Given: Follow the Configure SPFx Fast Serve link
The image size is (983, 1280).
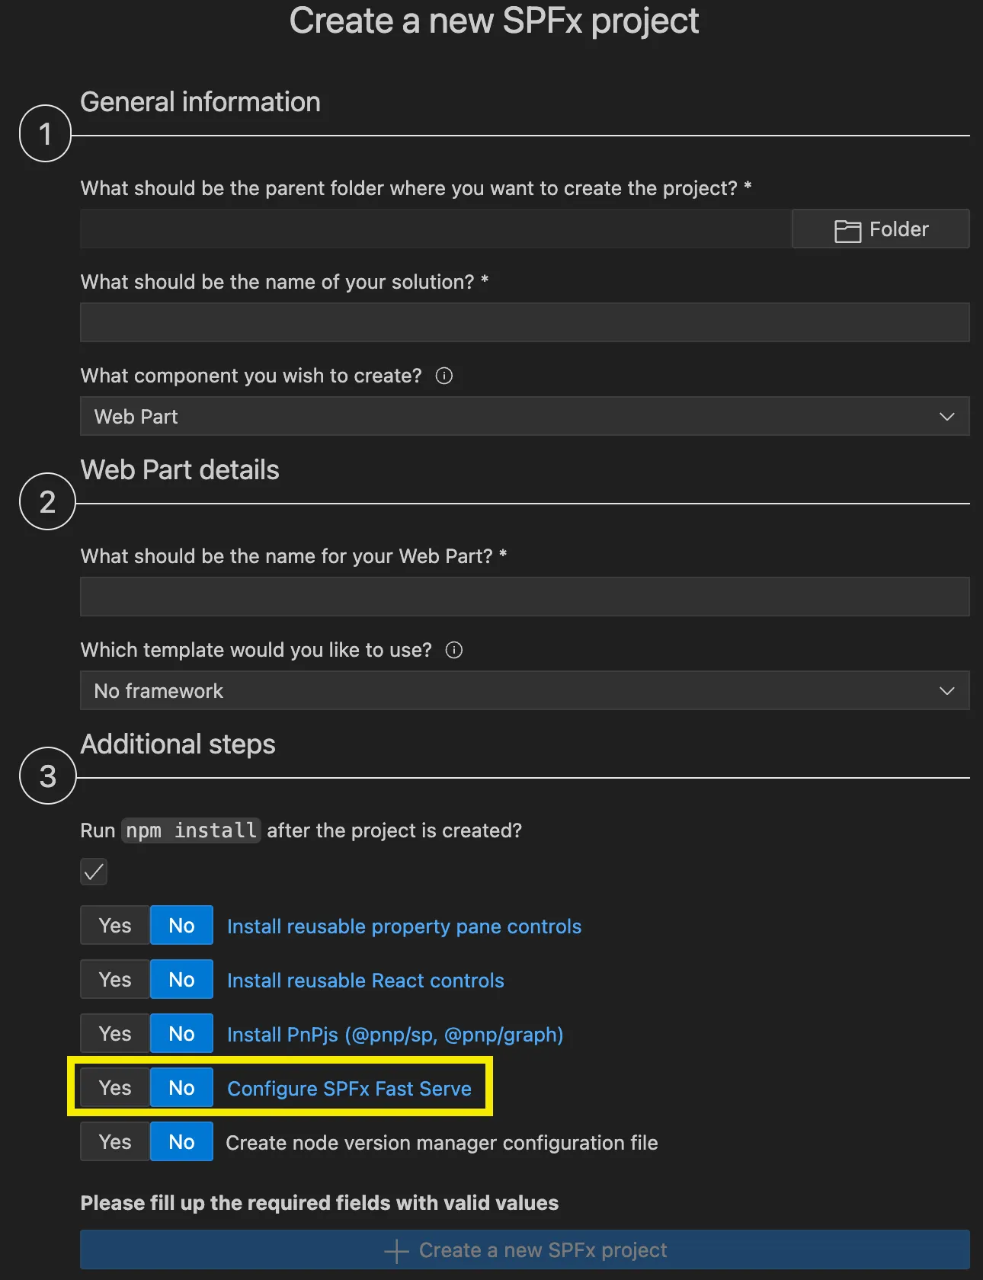Looking at the screenshot, I should click(x=349, y=1088).
